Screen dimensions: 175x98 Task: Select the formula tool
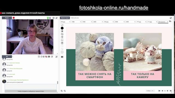[62, 40]
